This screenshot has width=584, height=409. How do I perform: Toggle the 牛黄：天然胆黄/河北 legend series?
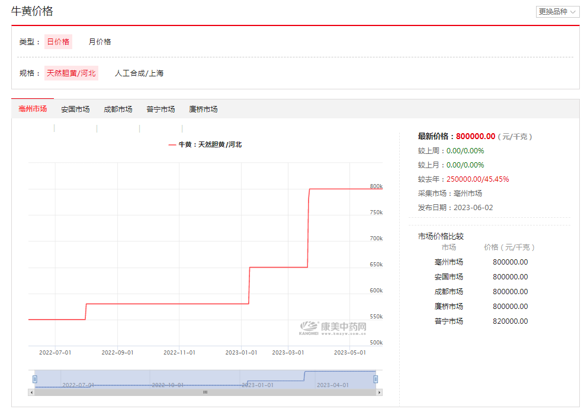pyautogui.click(x=205, y=144)
